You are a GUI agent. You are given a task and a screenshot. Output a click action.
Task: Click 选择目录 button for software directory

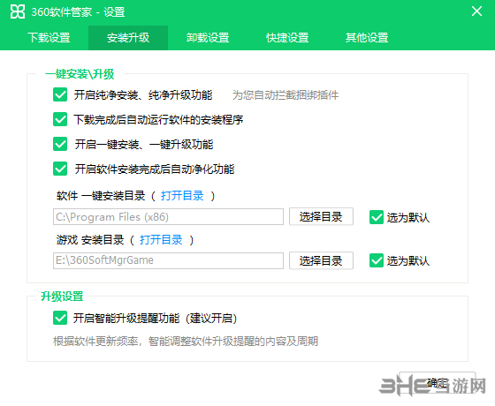321,216
